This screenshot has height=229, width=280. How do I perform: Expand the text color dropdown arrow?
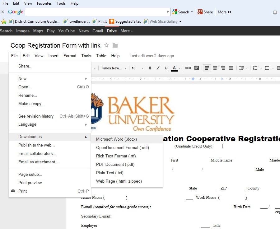[180, 68]
